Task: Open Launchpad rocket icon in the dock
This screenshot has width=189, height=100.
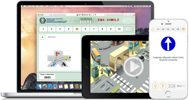Action: tap(44, 86)
